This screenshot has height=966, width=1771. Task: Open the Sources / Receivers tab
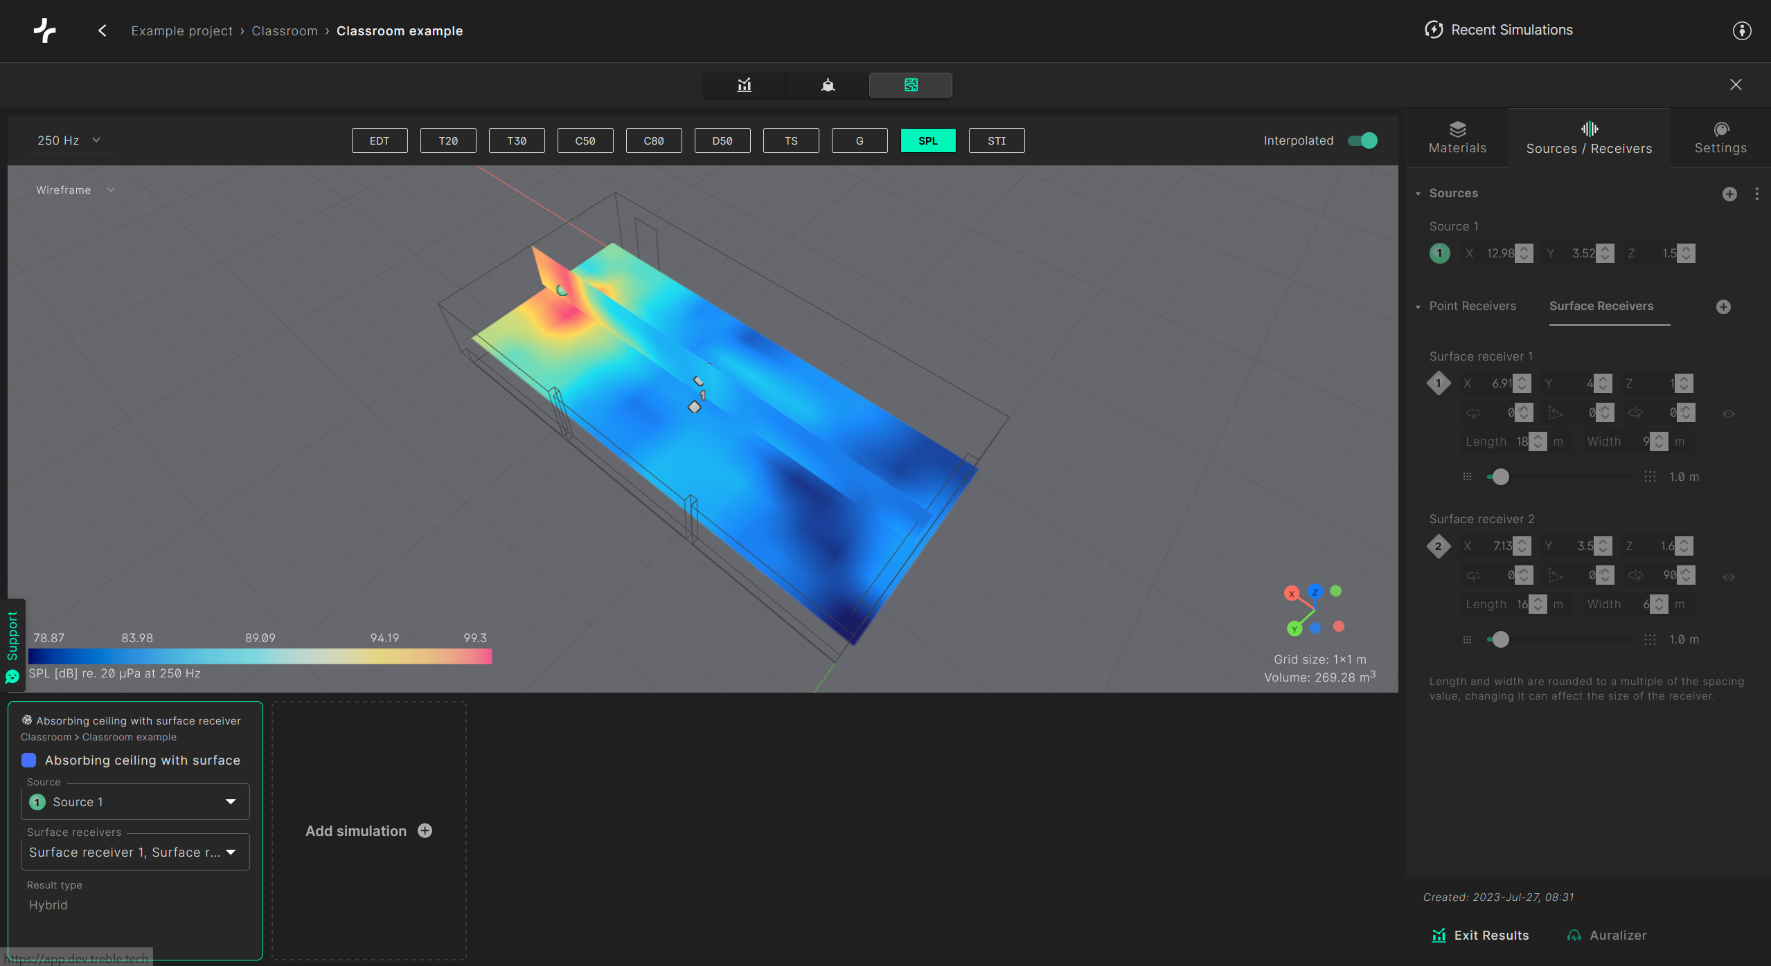1589,138
